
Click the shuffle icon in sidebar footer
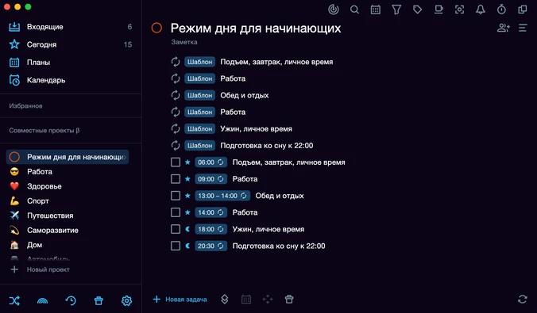coord(14,300)
